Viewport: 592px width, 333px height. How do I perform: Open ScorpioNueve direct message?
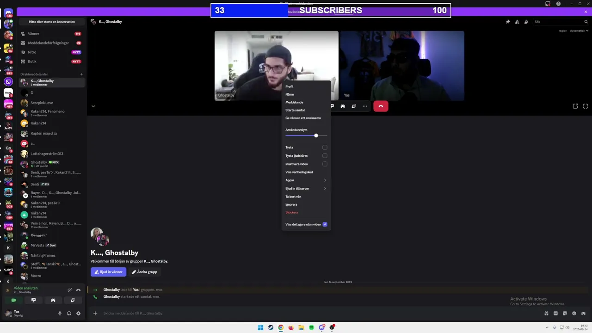51,103
